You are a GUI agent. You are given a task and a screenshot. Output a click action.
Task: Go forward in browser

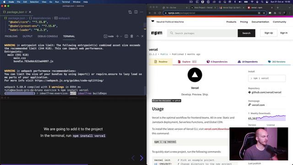click(155, 13)
